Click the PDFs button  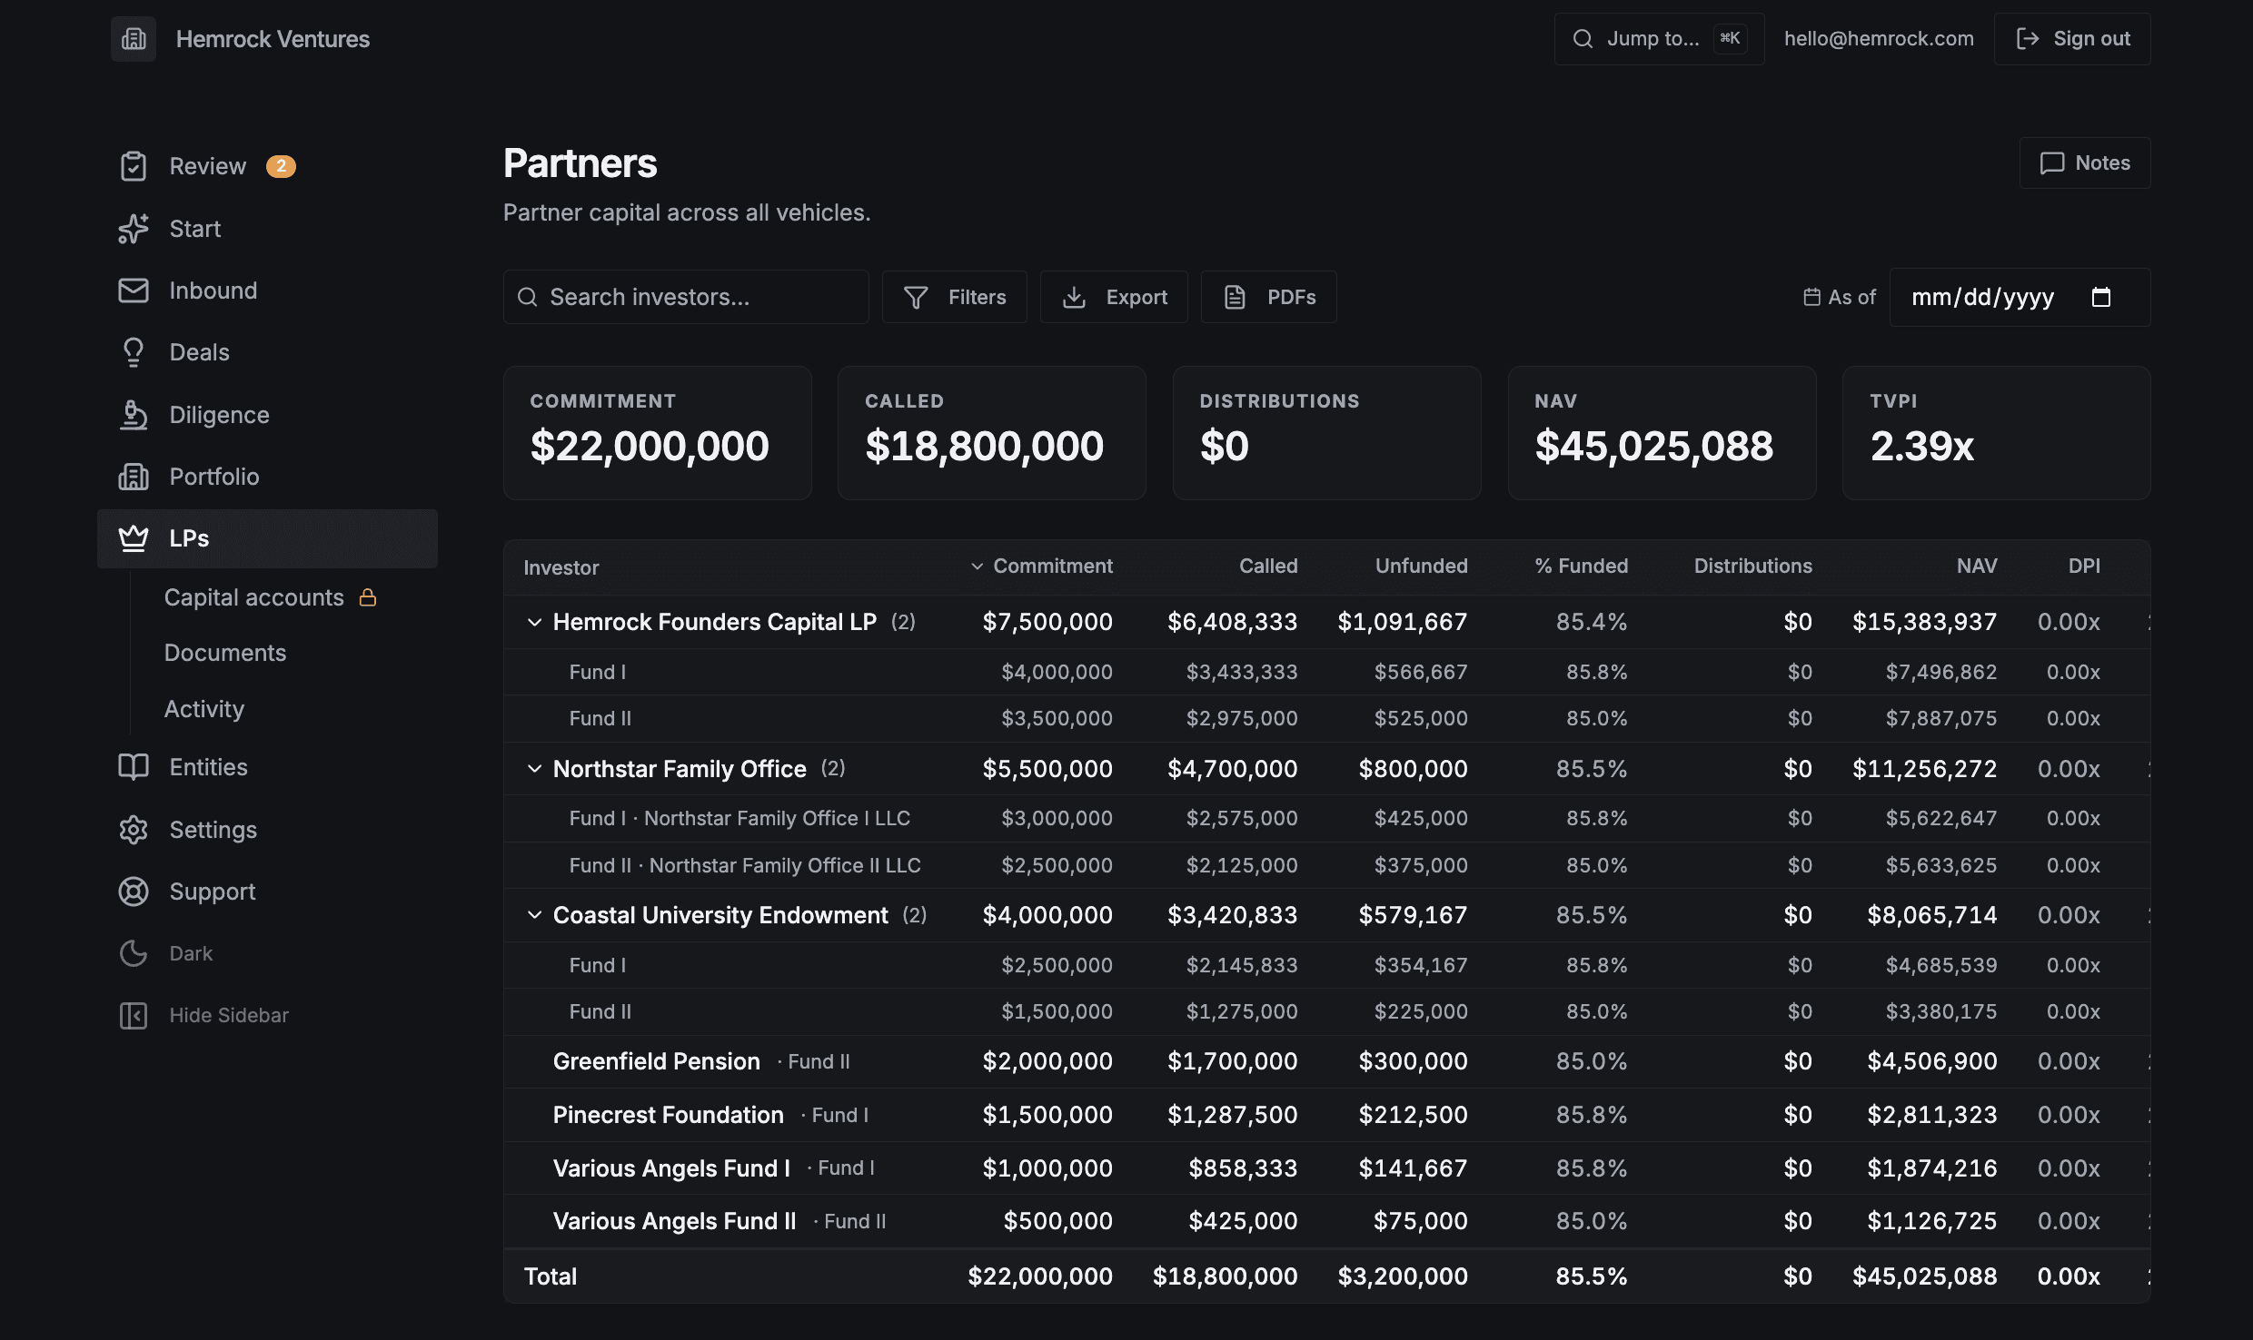1269,297
